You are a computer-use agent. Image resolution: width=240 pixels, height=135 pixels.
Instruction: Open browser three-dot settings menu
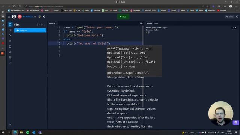click(x=237, y=6)
